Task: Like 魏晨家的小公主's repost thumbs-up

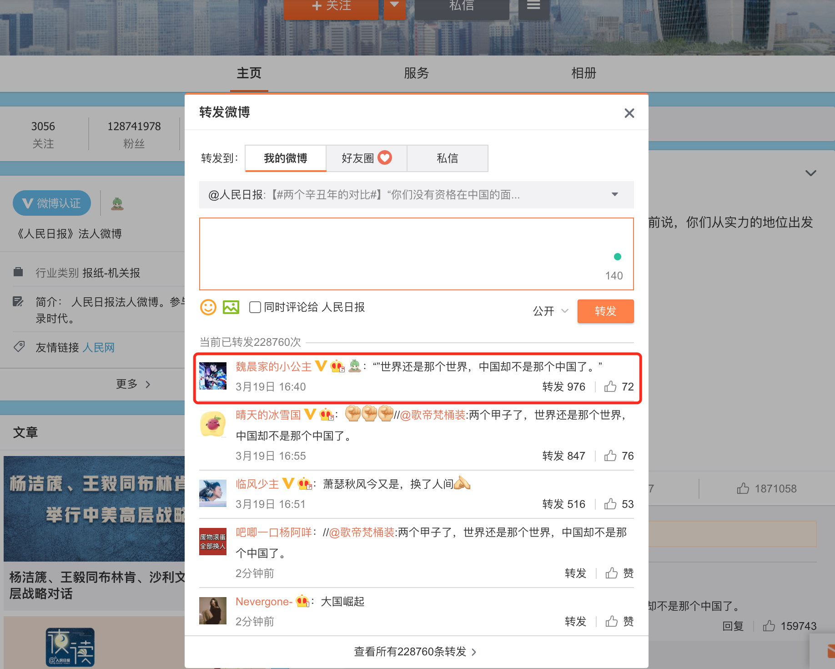Action: pyautogui.click(x=610, y=386)
